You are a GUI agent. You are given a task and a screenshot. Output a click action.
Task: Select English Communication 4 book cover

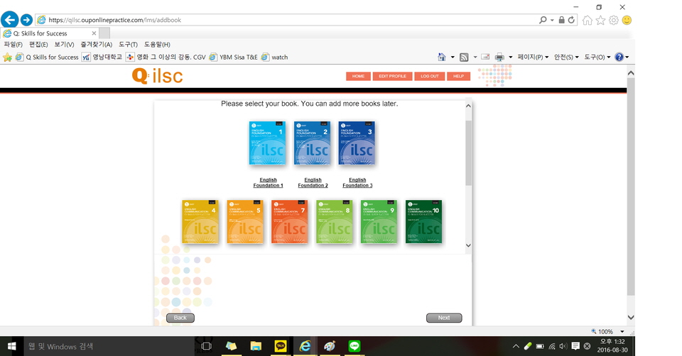click(200, 221)
